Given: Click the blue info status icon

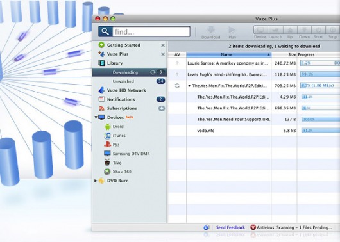Looking at the screenshot, I should coord(206,227).
